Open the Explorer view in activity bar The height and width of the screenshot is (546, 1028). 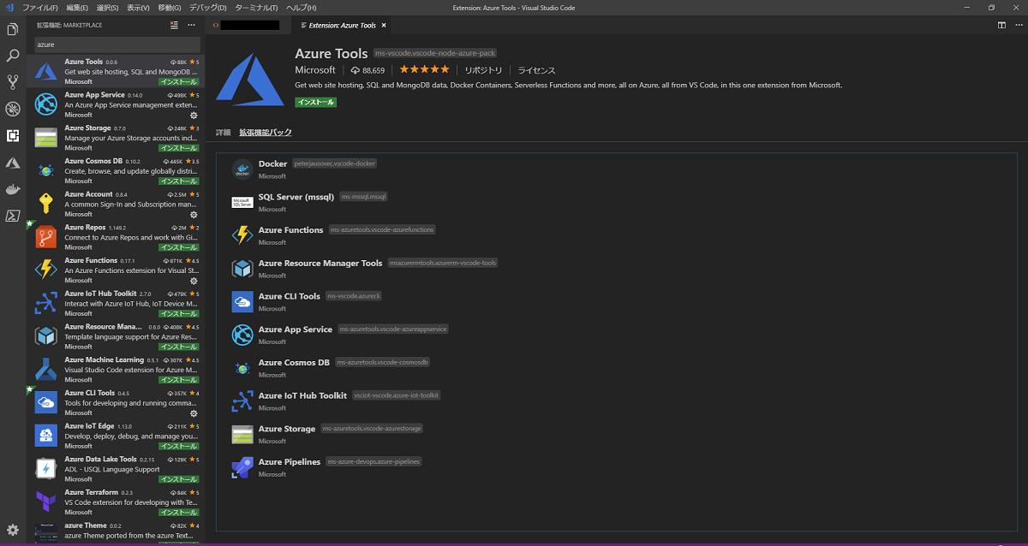tap(13, 29)
